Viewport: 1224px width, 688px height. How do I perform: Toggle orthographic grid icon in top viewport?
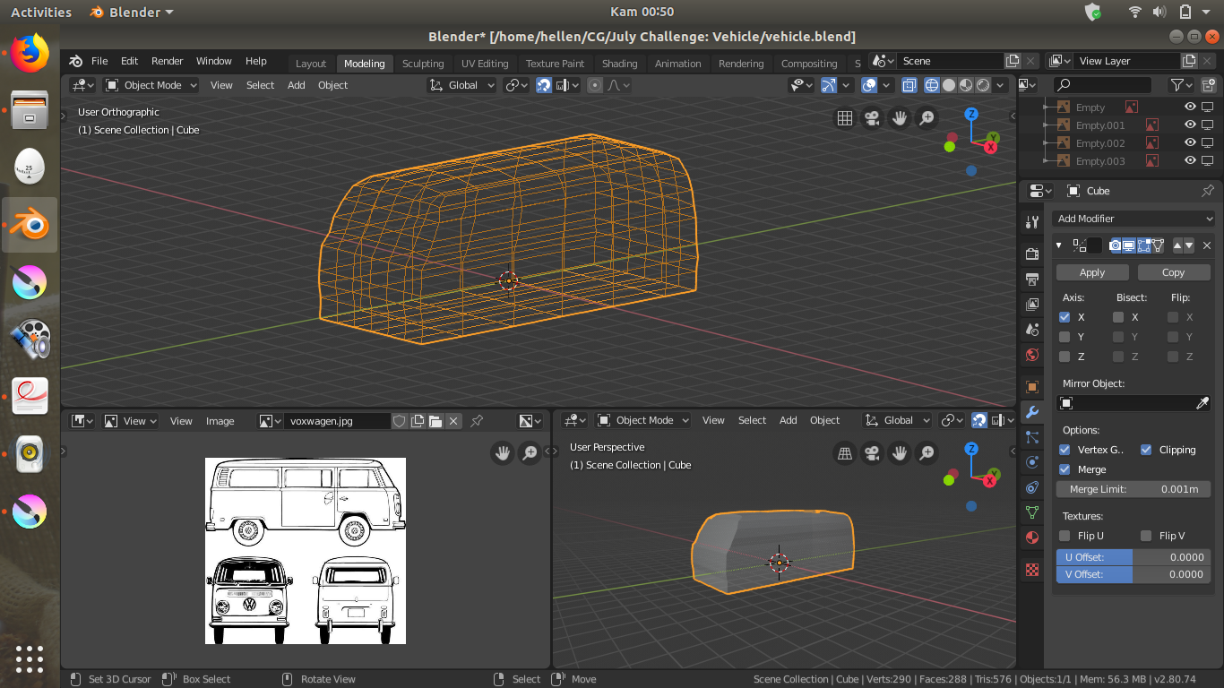(844, 118)
